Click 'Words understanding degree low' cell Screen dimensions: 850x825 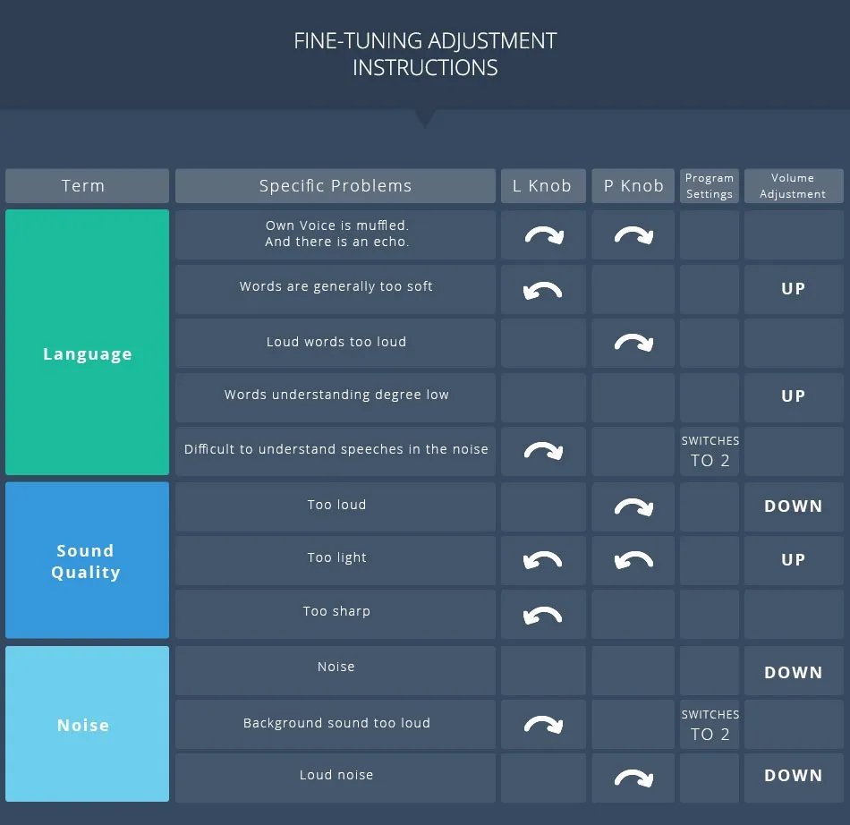(335, 397)
